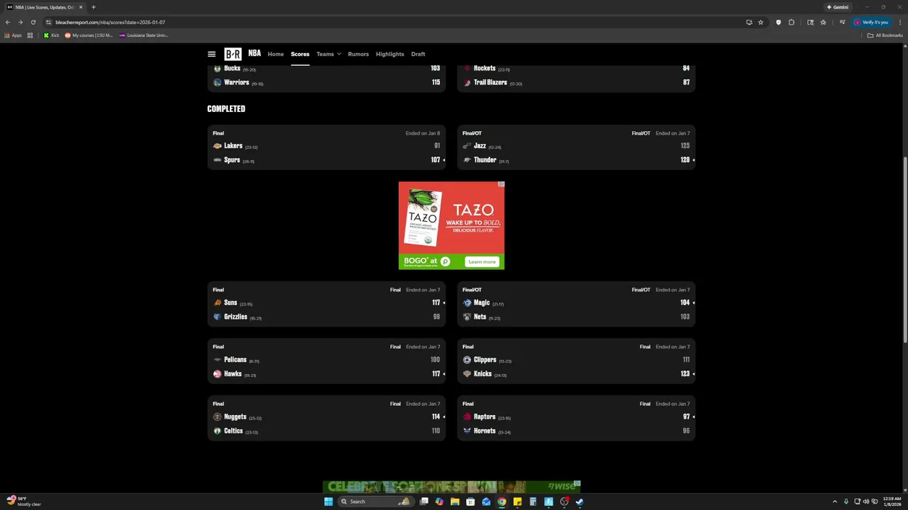Open the Highlights tab
Screen dimensions: 908x510
coord(389,54)
